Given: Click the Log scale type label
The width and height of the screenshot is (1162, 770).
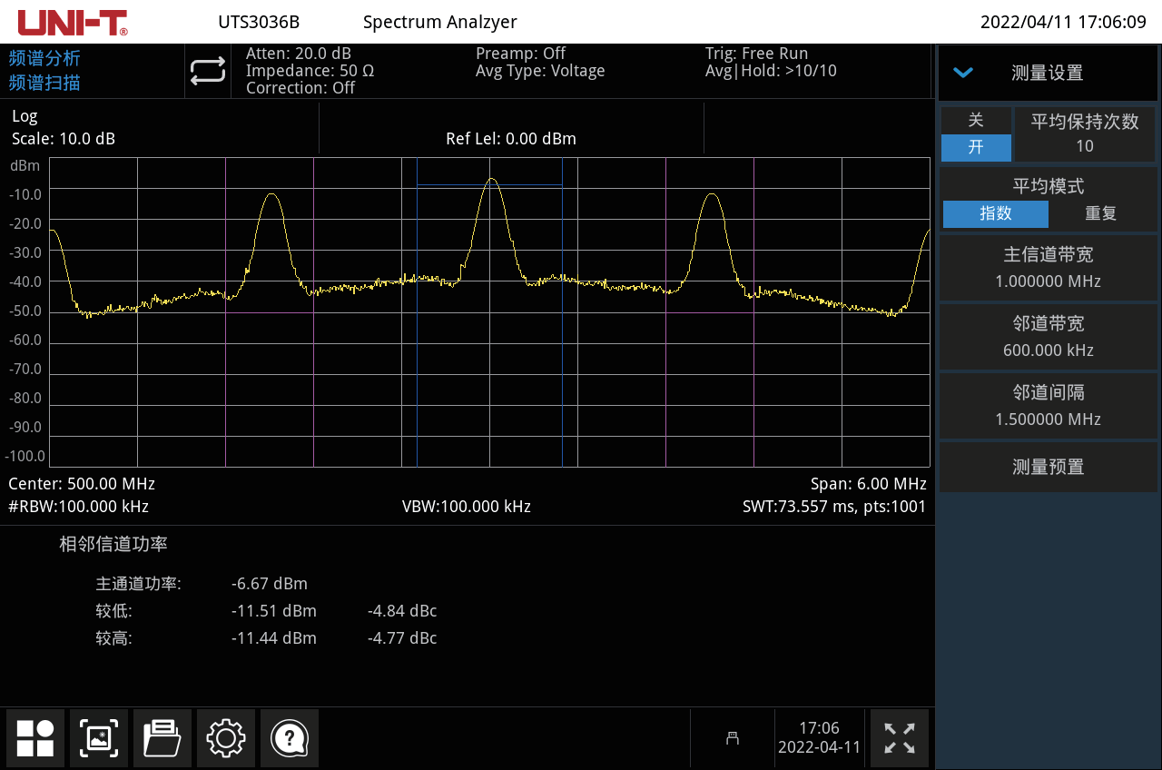Looking at the screenshot, I should coord(25,116).
